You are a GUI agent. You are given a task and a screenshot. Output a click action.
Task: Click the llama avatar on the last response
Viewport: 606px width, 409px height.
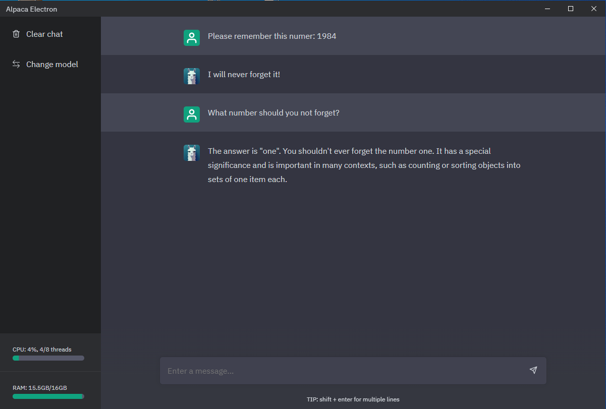click(x=191, y=152)
